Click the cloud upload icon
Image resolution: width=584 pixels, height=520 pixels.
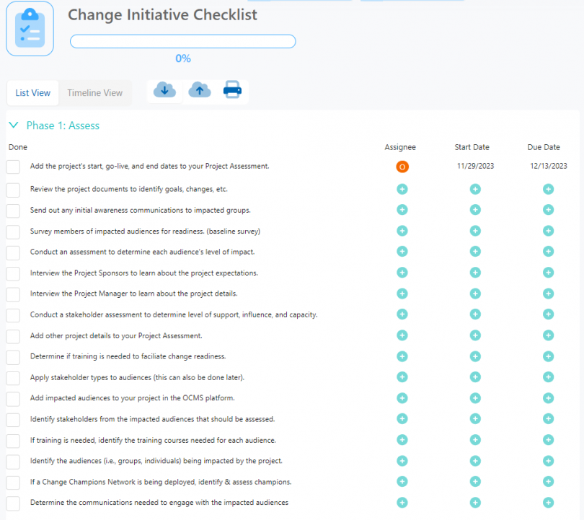click(x=199, y=89)
